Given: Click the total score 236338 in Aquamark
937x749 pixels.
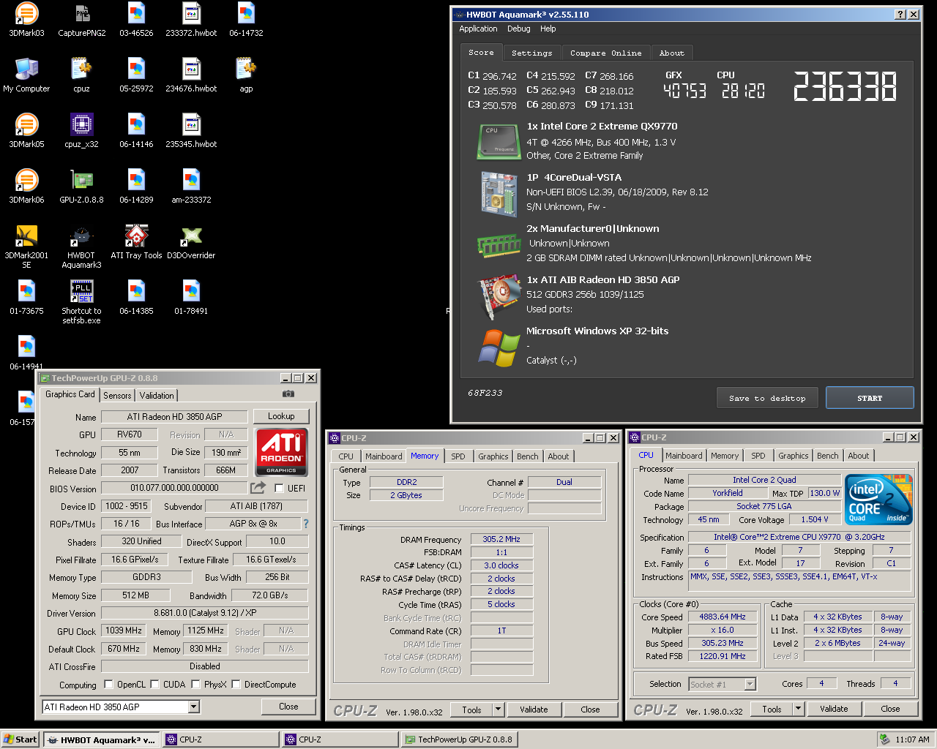Looking at the screenshot, I should [845, 86].
